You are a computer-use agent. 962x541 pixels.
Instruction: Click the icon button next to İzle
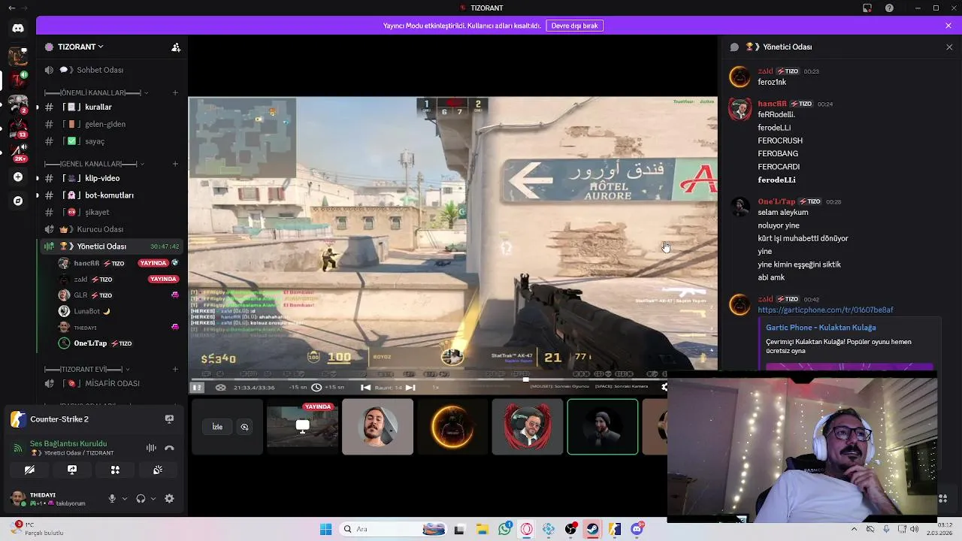click(x=244, y=427)
